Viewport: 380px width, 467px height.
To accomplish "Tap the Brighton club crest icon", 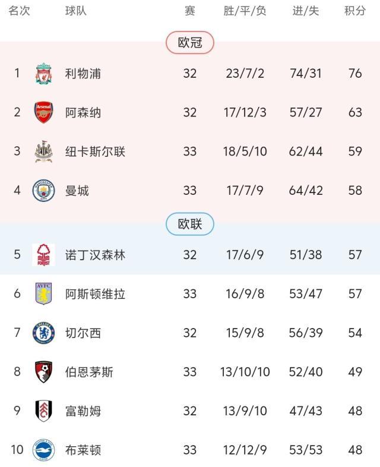I will click(x=43, y=450).
